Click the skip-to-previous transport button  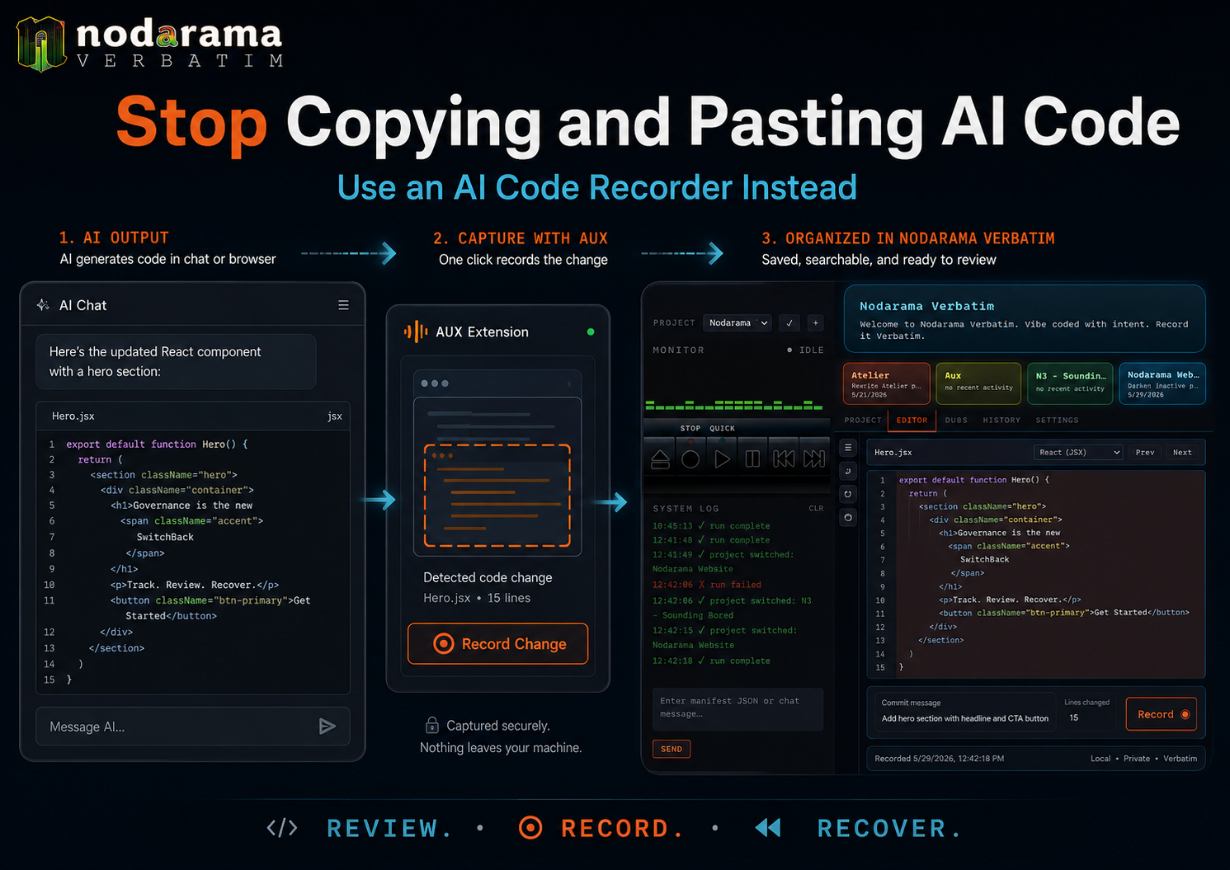tap(784, 459)
